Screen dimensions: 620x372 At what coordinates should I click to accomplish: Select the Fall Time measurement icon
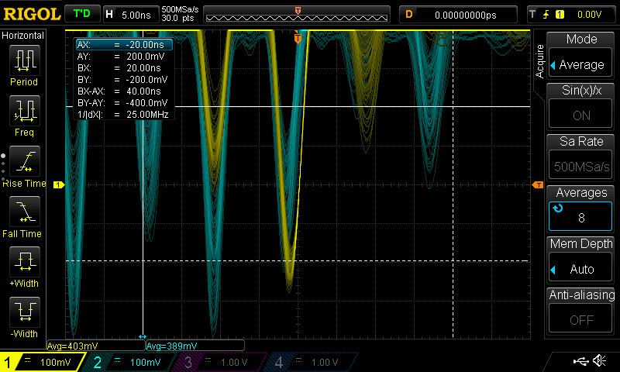tap(25, 211)
